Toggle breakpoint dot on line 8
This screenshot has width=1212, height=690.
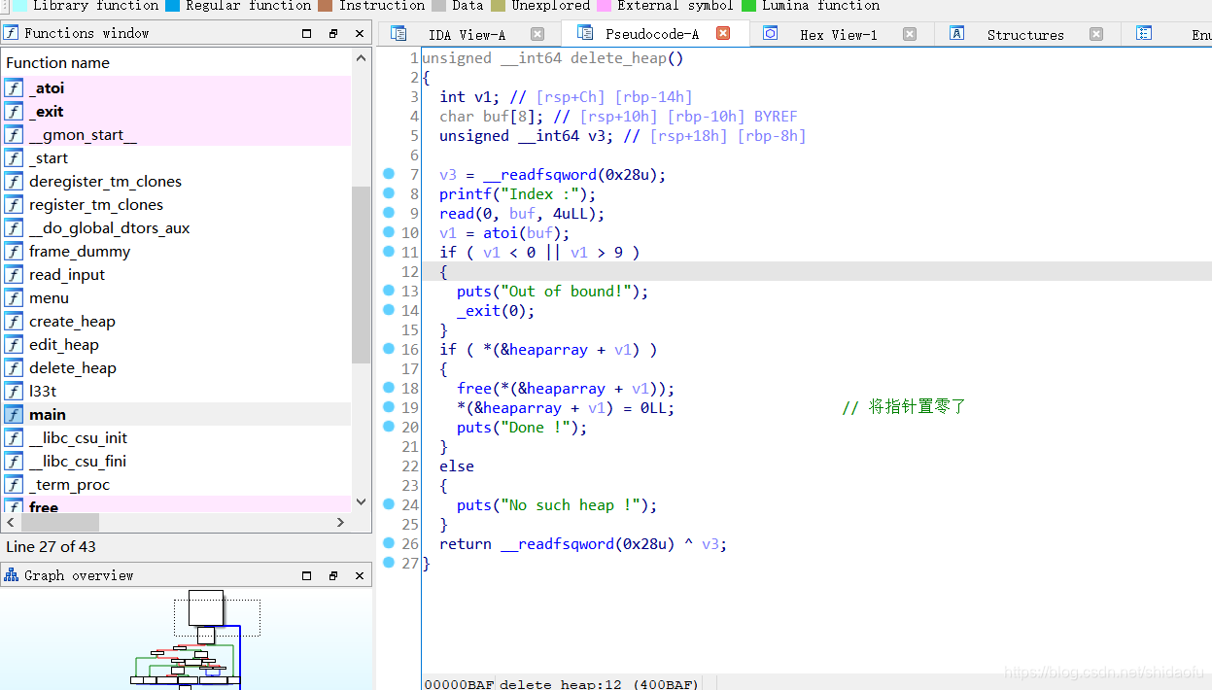click(389, 193)
